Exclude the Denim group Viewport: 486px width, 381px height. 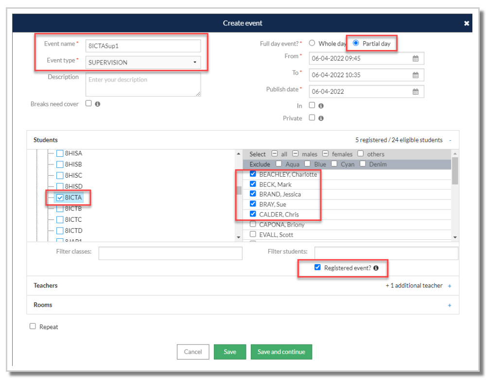[363, 164]
